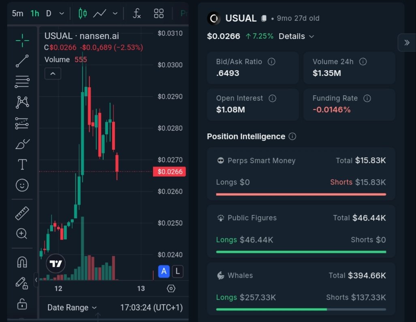The height and width of the screenshot is (322, 416).
Task: Click the USUAL token logo
Action: (x=213, y=18)
